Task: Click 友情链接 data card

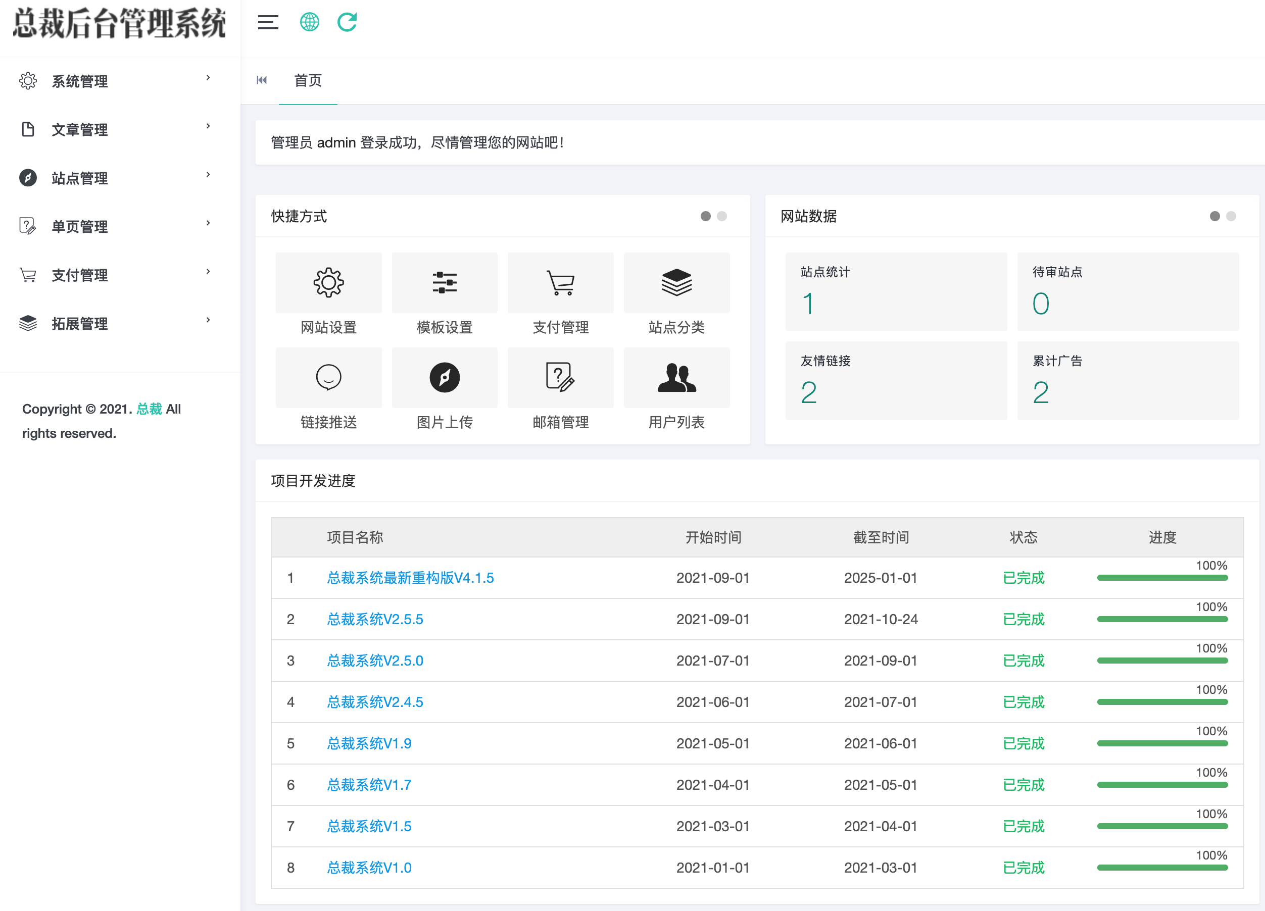Action: (x=896, y=381)
